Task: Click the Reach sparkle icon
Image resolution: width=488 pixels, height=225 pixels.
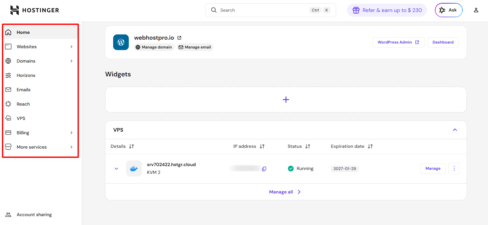Action: point(8,104)
